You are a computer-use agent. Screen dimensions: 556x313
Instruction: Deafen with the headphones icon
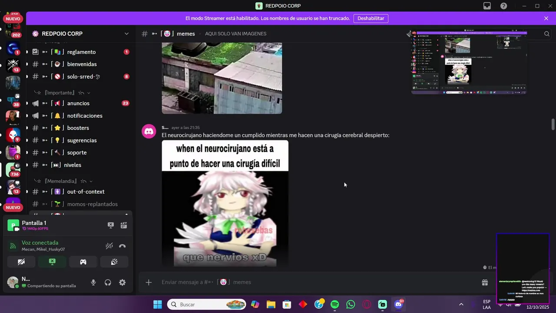tap(108, 283)
